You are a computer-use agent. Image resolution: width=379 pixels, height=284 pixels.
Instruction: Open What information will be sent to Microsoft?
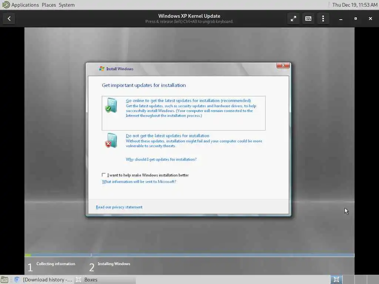(139, 182)
